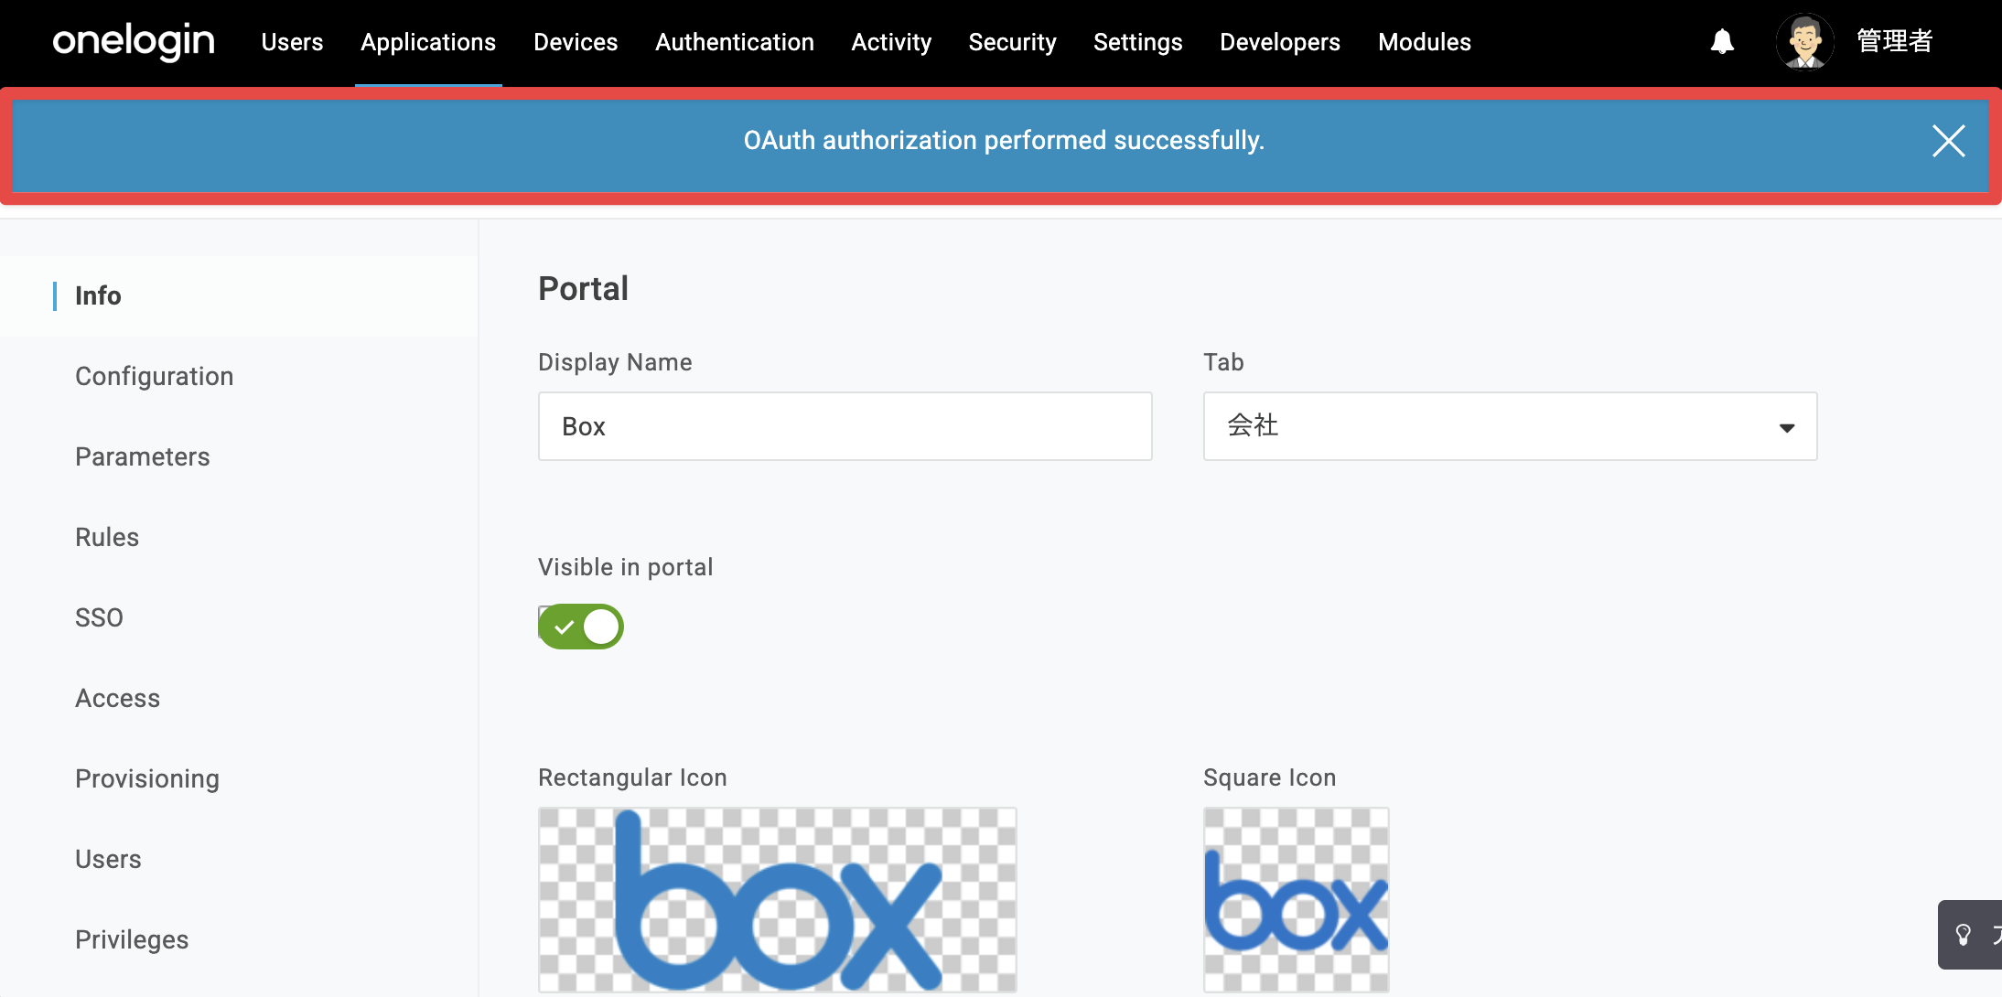
Task: Open the Applications menu
Action: 428,42
